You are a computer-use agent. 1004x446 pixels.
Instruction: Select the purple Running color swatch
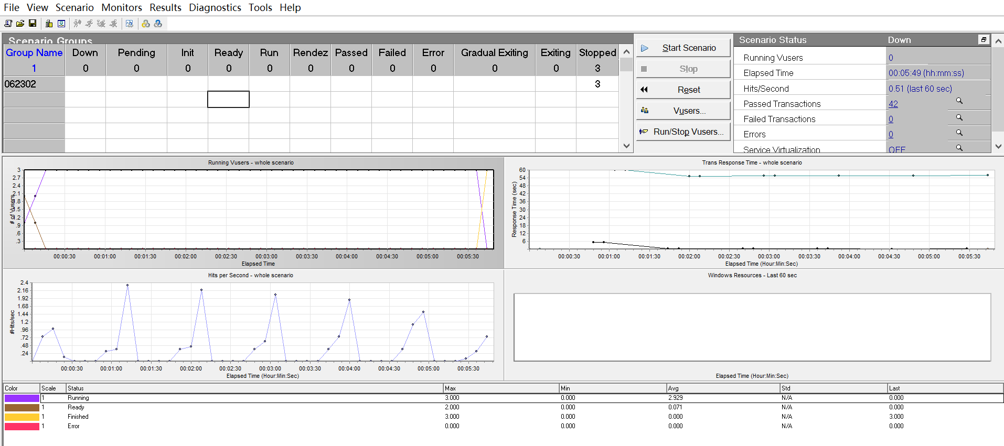[x=22, y=398]
